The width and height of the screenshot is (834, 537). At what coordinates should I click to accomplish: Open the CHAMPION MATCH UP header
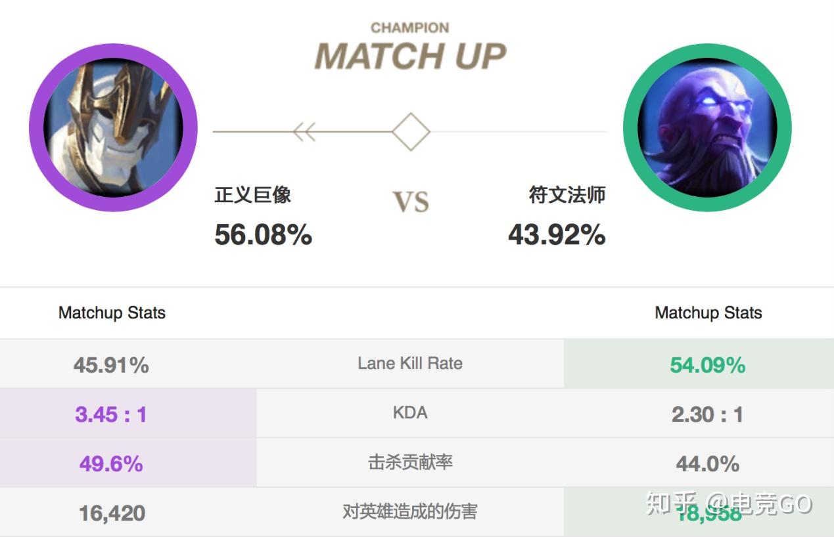point(410,43)
